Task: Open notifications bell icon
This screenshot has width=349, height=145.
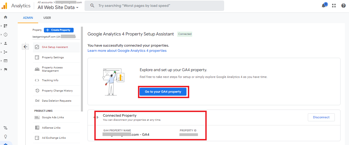Action: point(324,5)
